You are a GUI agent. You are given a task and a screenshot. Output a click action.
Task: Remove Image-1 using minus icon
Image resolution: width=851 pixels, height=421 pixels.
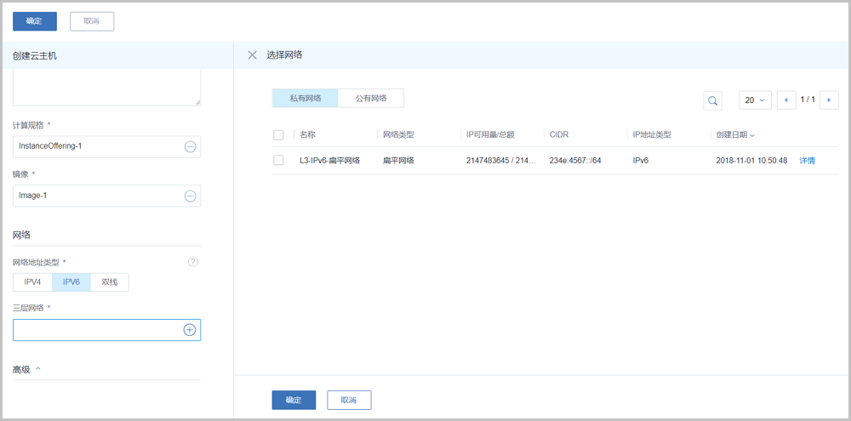tap(191, 196)
